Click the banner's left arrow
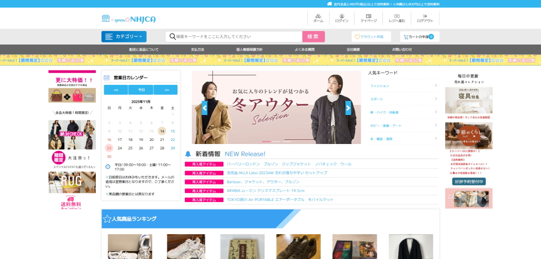Screen dimensions: 541x259 pyautogui.click(x=204, y=108)
